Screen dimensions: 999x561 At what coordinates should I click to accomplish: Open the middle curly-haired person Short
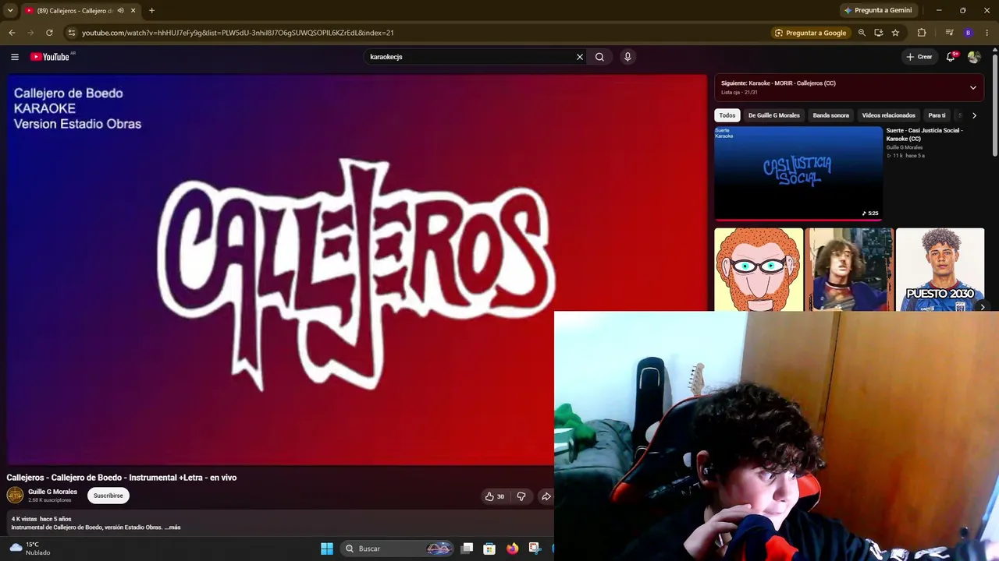pos(849,269)
